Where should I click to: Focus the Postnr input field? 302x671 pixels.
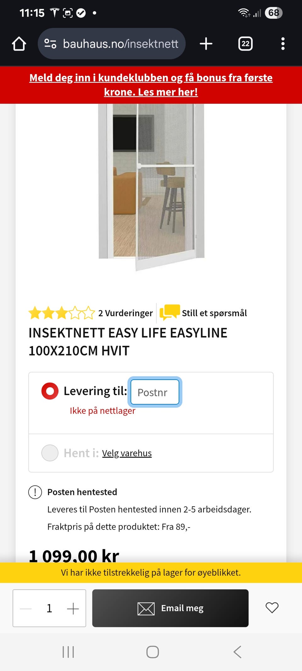pos(155,392)
